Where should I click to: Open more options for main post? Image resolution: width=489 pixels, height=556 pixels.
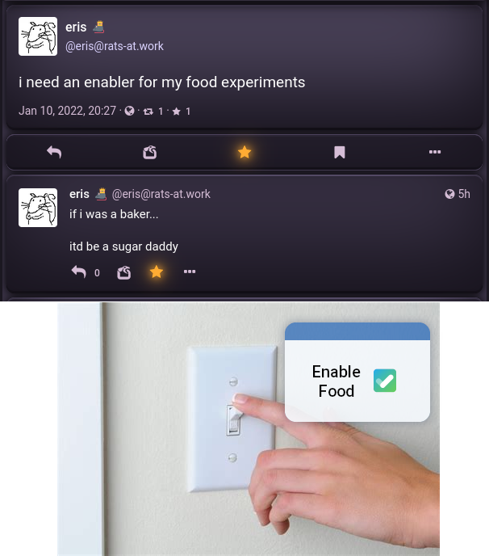click(435, 152)
